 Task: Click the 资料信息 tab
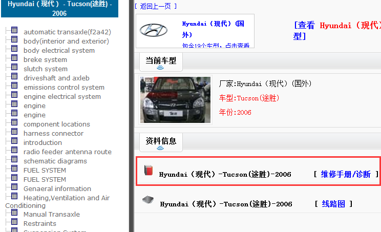point(161,142)
